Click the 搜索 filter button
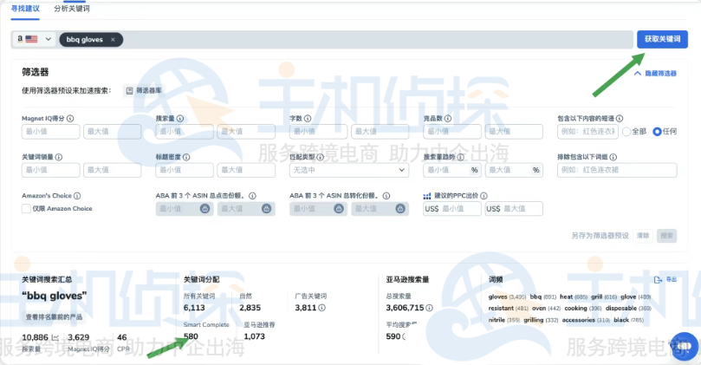Image resolution: width=701 pixels, height=365 pixels. click(666, 236)
